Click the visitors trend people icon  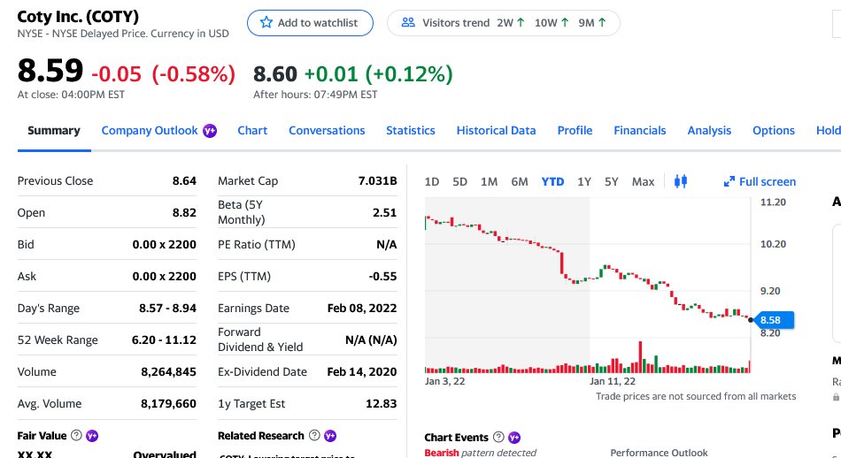coord(408,22)
